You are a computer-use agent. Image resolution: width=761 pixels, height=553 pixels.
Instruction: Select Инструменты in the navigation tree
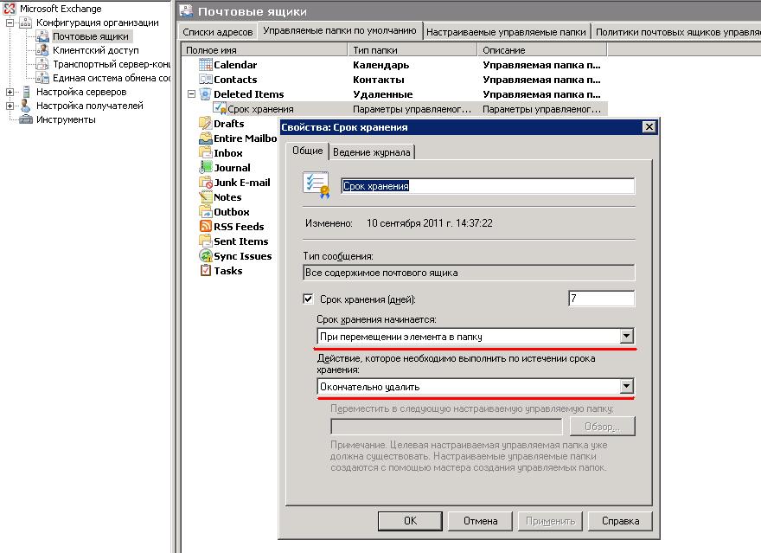[66, 119]
